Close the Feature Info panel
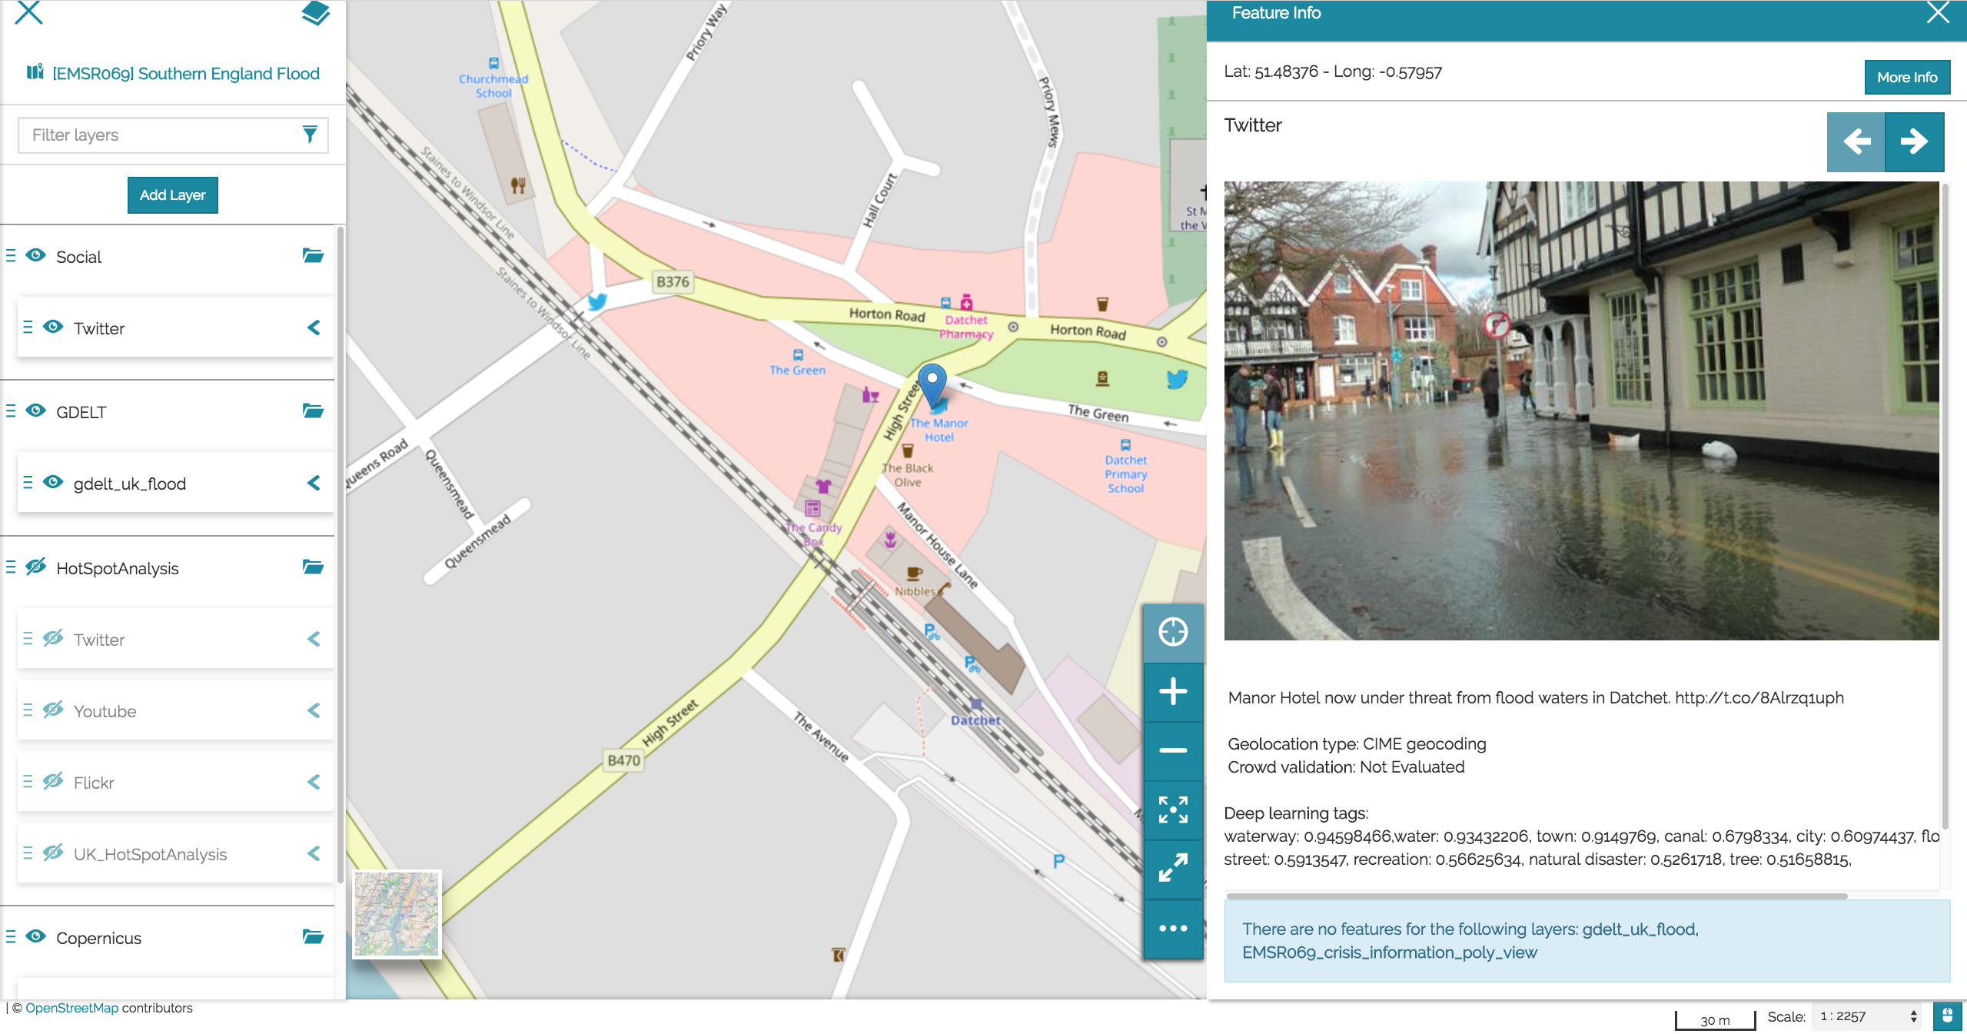 pos(1938,13)
